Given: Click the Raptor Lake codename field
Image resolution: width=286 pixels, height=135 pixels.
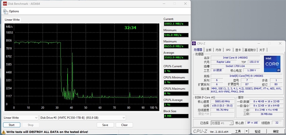Looking at the screenshot, I should pos(223,62).
